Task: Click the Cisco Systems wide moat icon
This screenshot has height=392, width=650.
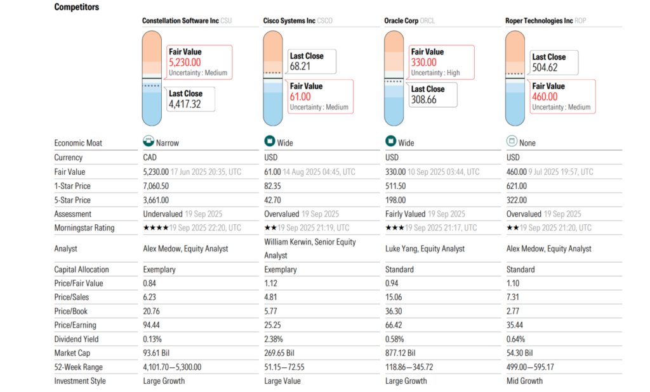Action: pos(269,142)
